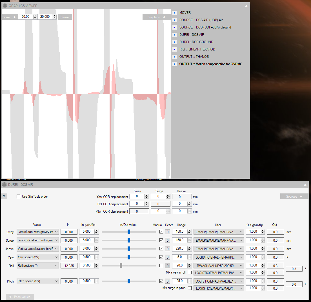Expand the MOVER tree node
The height and width of the screenshot is (302, 311).
[174, 13]
